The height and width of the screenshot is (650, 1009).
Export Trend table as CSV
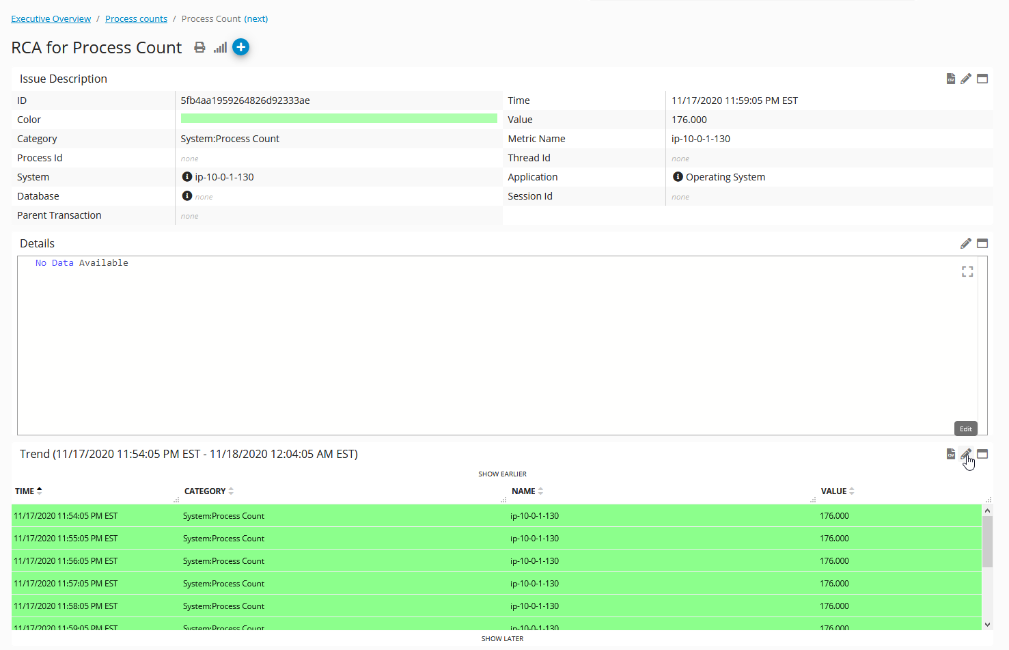click(x=950, y=454)
